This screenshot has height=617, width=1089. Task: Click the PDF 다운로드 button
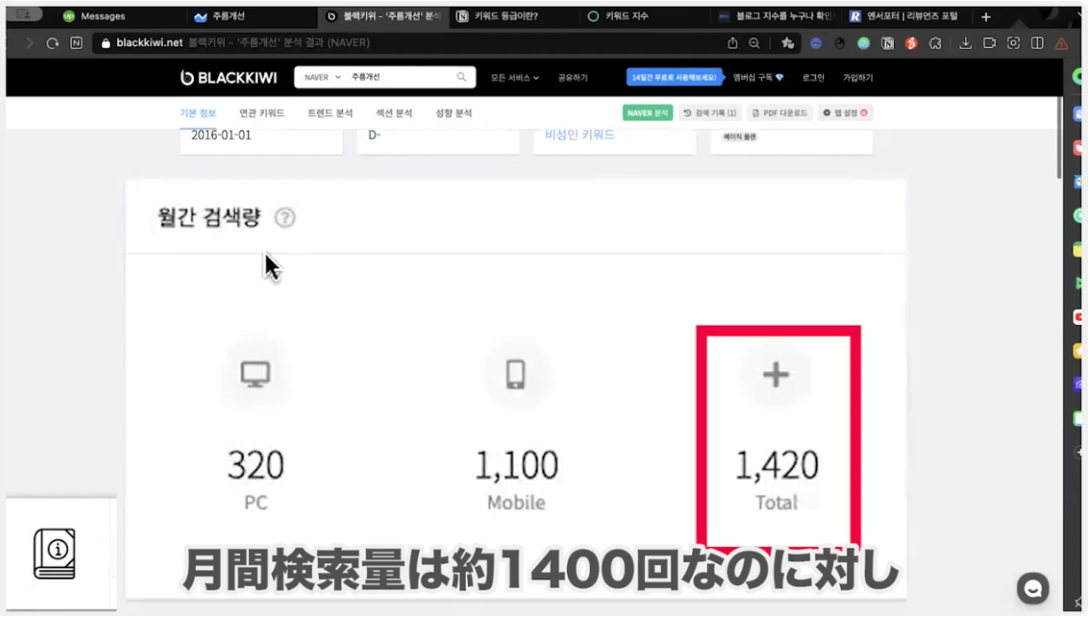780,113
